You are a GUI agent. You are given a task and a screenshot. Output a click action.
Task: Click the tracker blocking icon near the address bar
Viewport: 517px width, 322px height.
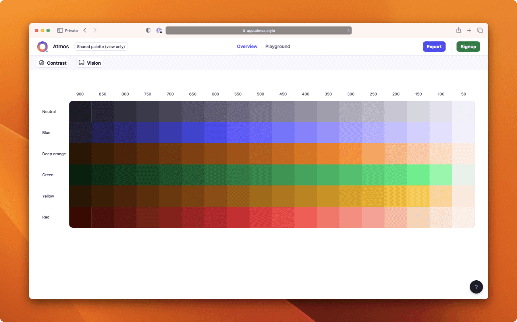159,30
